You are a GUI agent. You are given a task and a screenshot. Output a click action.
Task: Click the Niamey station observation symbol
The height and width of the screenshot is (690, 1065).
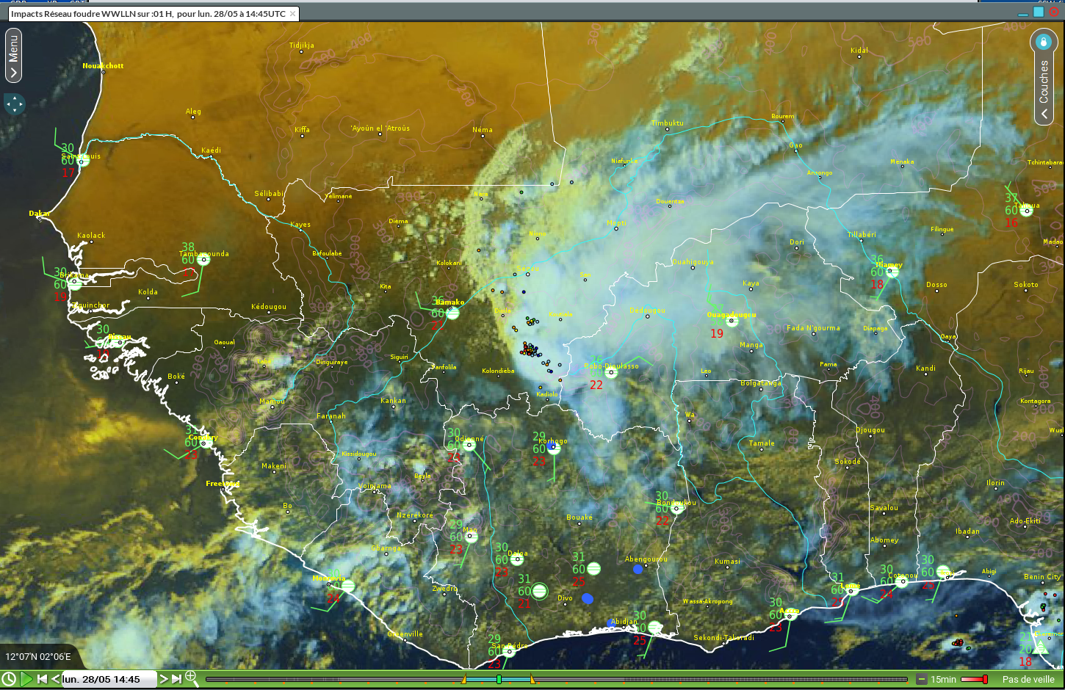click(x=892, y=272)
